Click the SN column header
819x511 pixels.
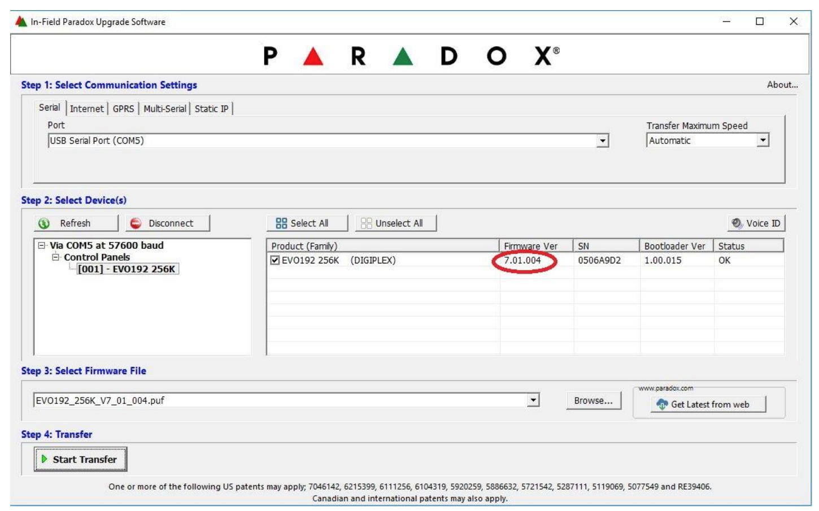(606, 246)
